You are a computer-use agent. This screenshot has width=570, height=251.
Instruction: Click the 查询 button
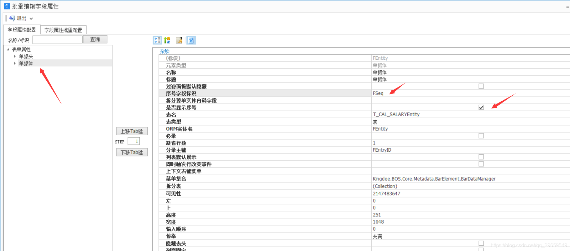[95, 39]
